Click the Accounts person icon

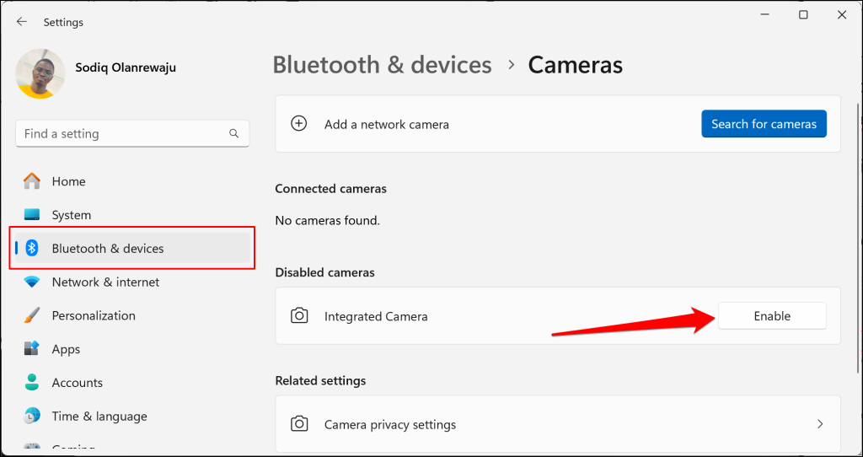32,383
